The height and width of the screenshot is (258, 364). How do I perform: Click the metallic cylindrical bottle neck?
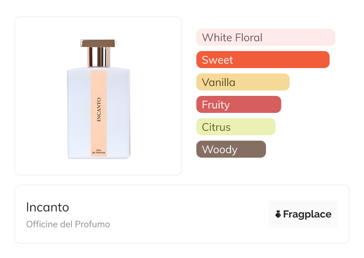tap(99, 57)
